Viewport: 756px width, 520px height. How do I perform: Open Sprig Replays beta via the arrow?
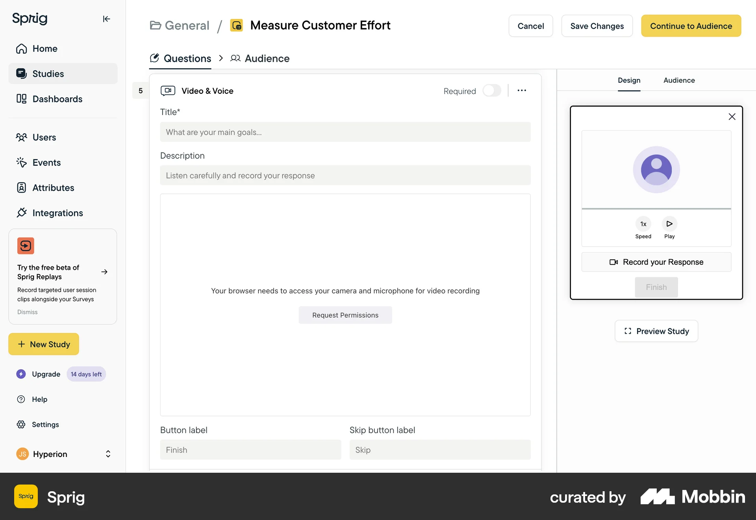coord(104,272)
